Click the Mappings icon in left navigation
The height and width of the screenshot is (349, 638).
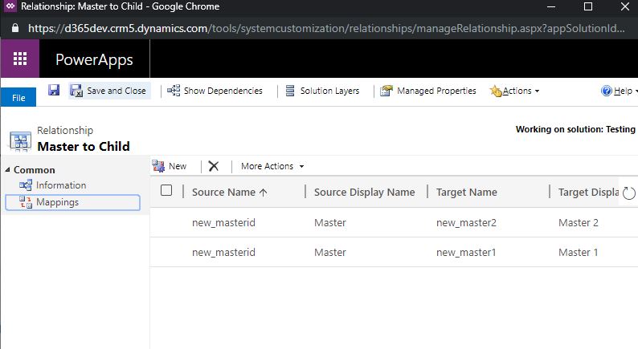tap(25, 202)
